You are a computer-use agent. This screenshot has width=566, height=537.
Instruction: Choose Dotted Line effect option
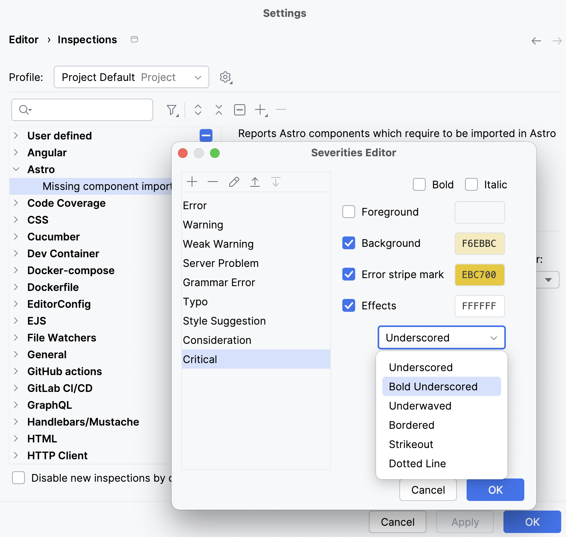tap(417, 464)
